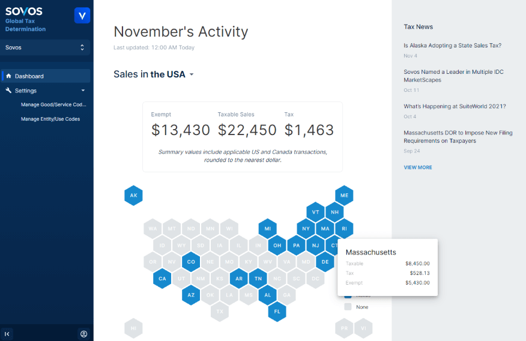Go to the Dashboard menu item
Image resolution: width=526 pixels, height=341 pixels.
(29, 76)
